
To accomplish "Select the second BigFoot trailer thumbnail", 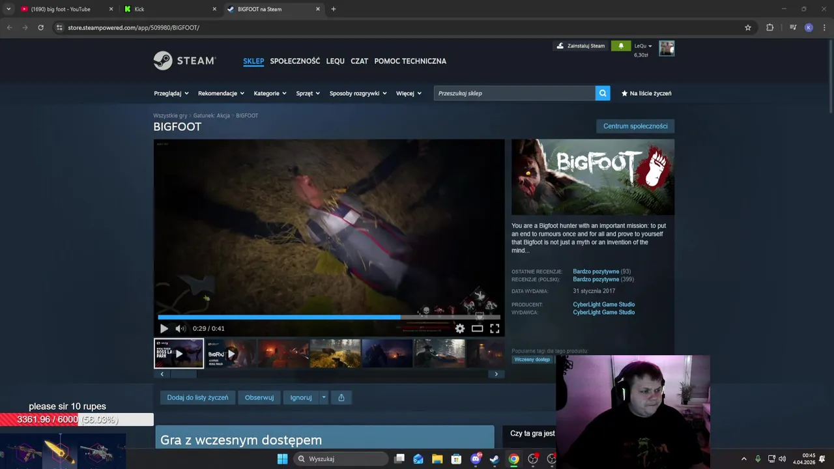I will pyautogui.click(x=231, y=354).
